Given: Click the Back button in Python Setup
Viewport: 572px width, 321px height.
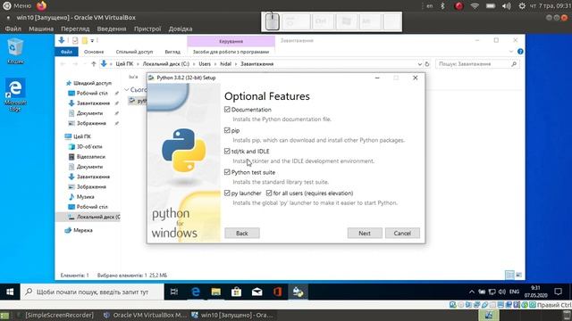Looking at the screenshot, I should click(242, 234).
